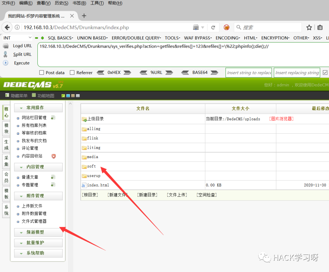
Task: Open the INT dropdown in HackBar
Action: point(17,38)
